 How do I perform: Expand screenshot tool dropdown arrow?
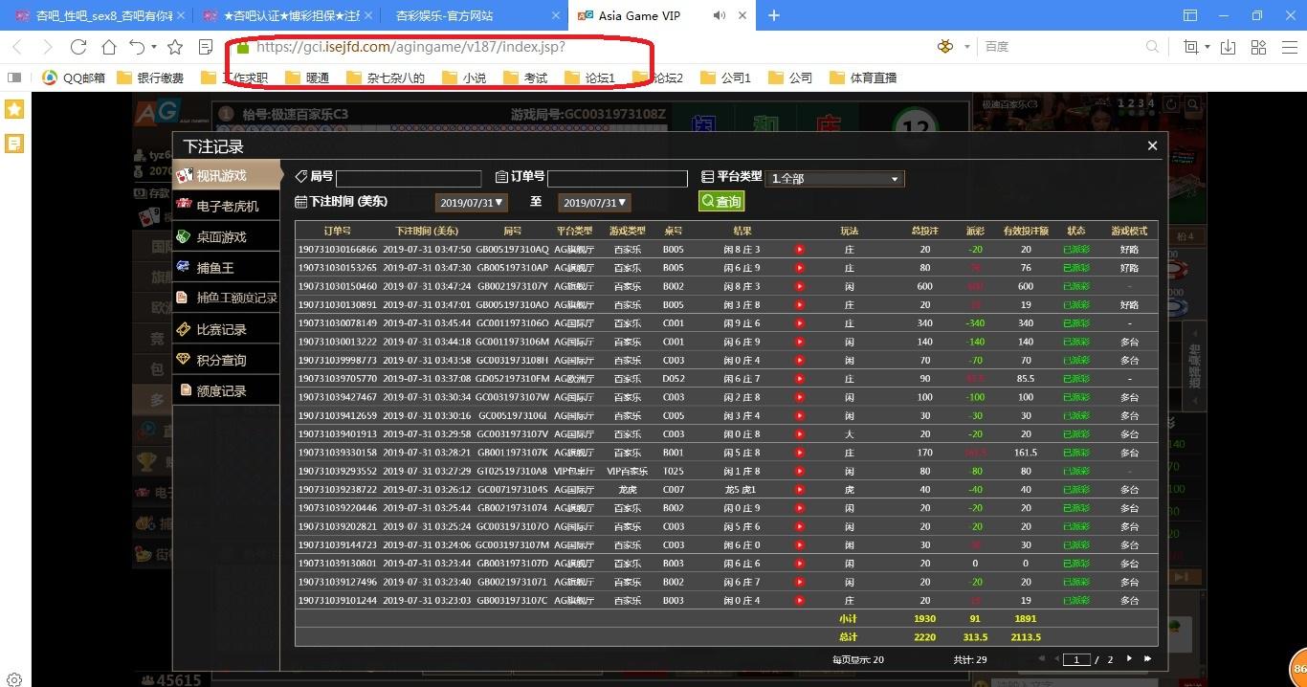(1207, 47)
